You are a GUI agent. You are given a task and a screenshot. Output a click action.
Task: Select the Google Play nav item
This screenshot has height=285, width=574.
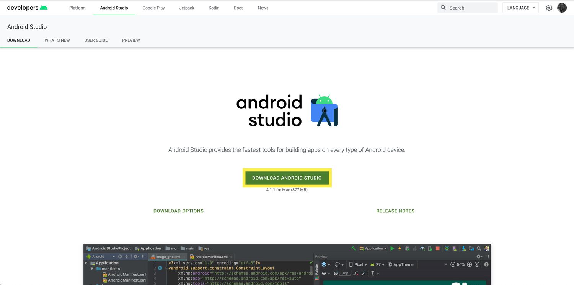pyautogui.click(x=153, y=8)
